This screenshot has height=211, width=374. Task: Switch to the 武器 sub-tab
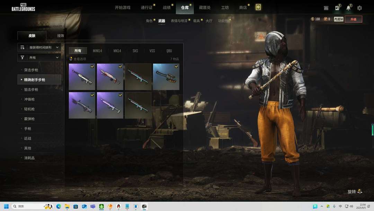click(x=162, y=21)
